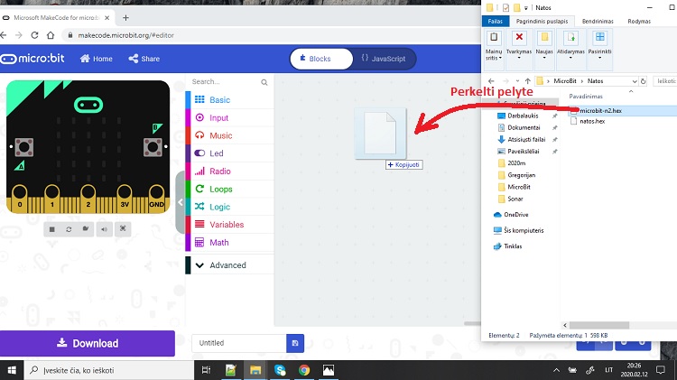
Task: Refresh the Natos folder view
Action: (643, 81)
